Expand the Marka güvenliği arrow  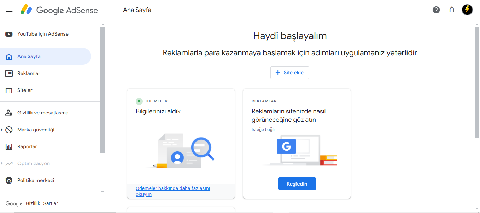pyautogui.click(x=2, y=130)
